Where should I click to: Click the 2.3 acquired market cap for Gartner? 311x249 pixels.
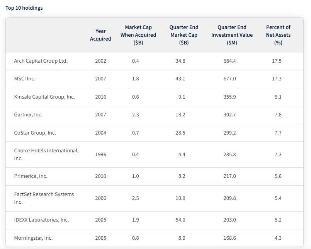point(136,115)
